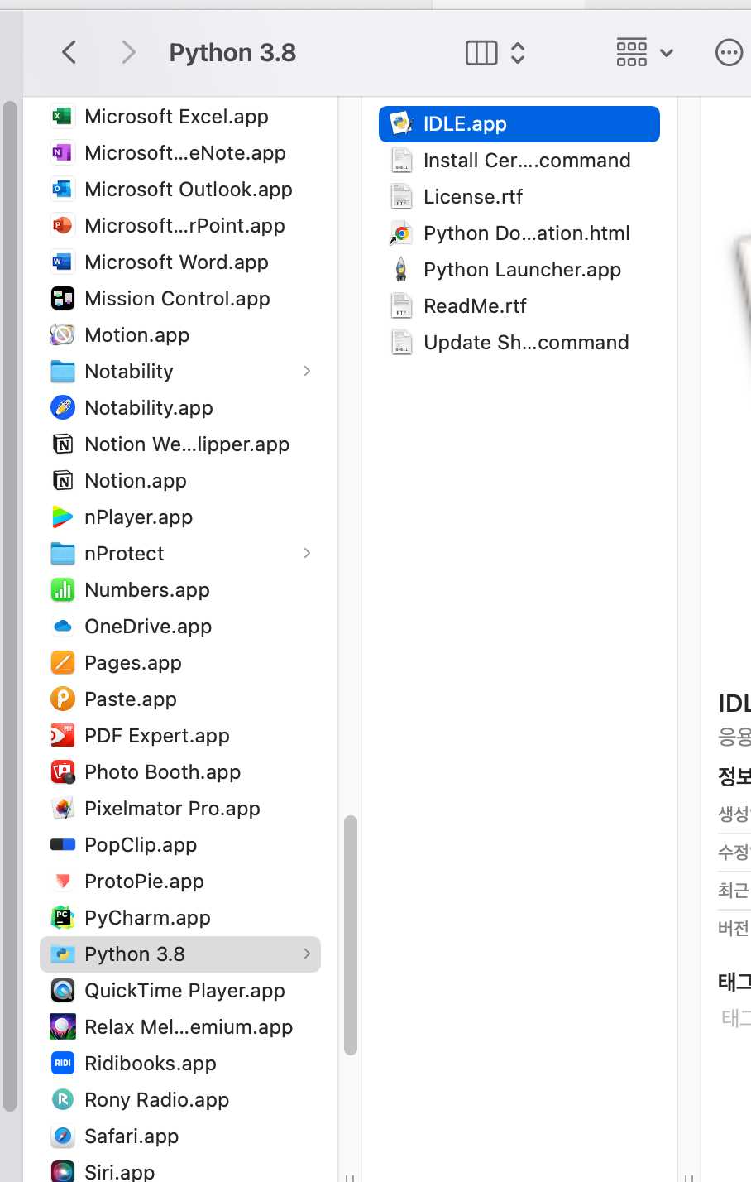Select Install Certificates.command file
Image resolution: width=751 pixels, height=1182 pixels.
click(x=519, y=161)
